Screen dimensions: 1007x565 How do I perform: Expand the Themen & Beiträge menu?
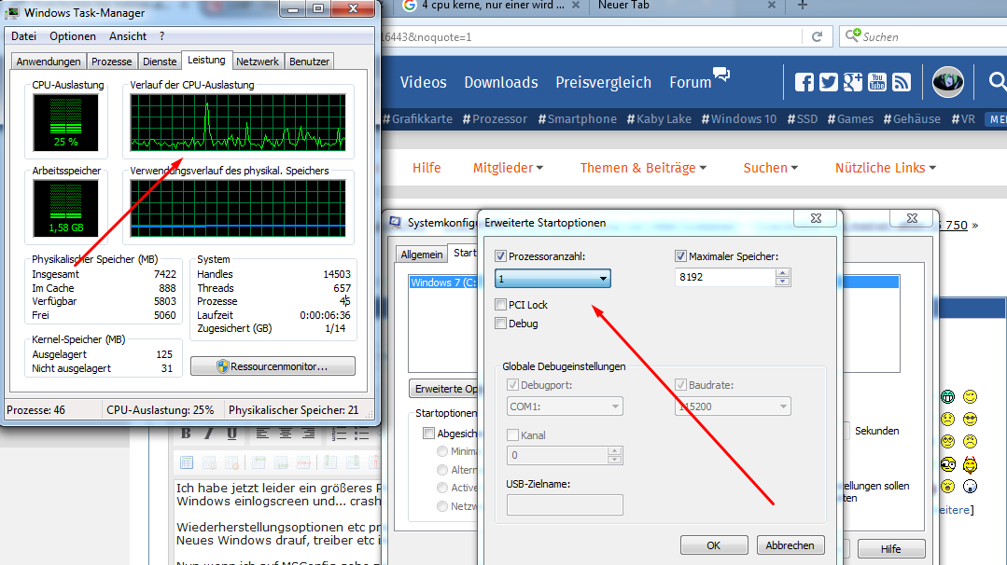pos(644,168)
